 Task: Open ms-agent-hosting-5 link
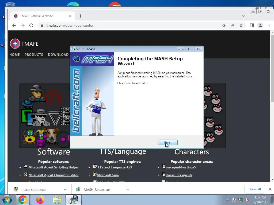(x=181, y=167)
